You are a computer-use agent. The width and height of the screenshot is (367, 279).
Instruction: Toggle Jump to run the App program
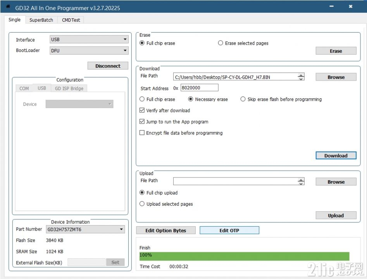[x=174, y=121]
